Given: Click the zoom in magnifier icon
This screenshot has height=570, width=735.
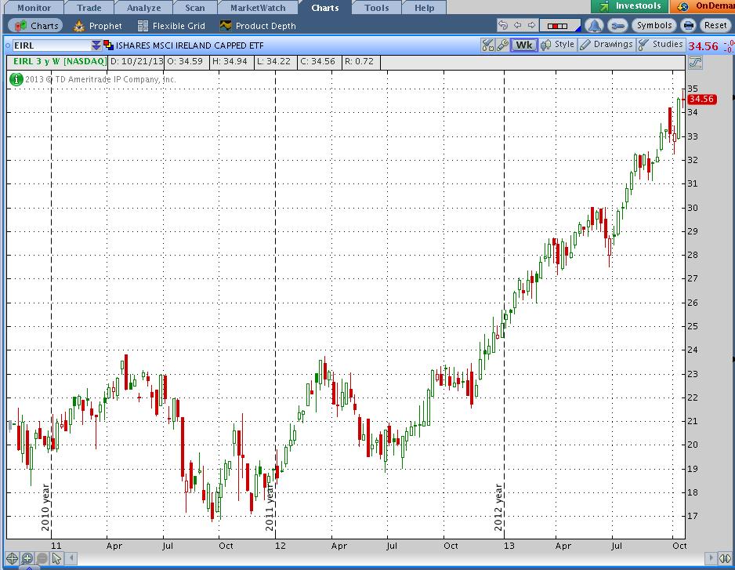Looking at the screenshot, I should point(27,558).
